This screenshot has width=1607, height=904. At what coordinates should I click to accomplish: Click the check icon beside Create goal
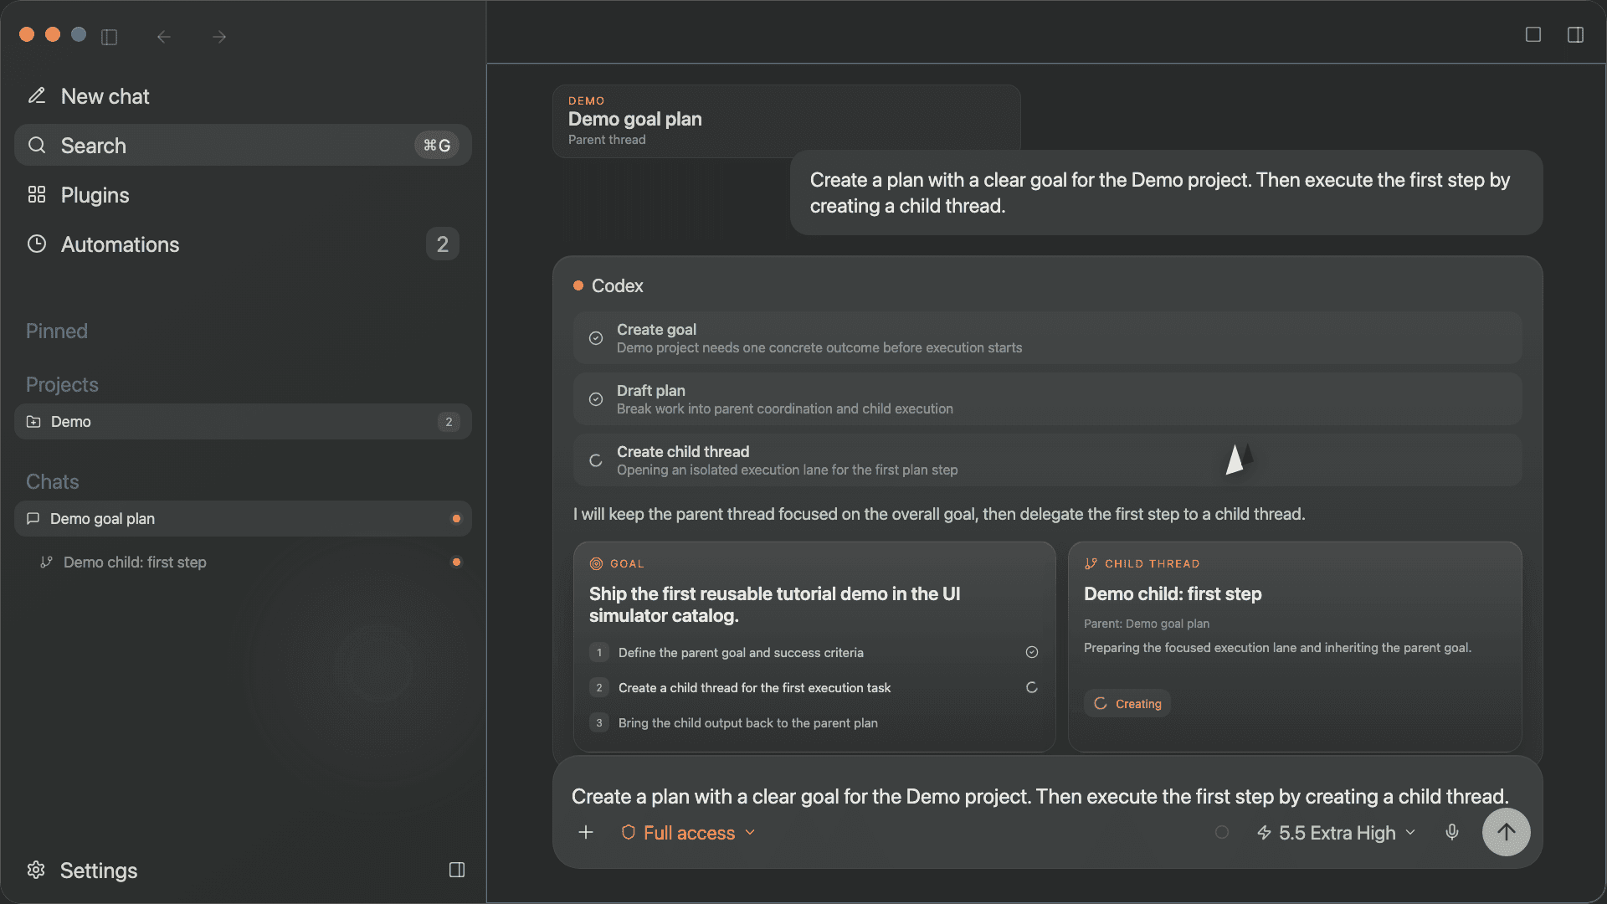click(x=596, y=338)
